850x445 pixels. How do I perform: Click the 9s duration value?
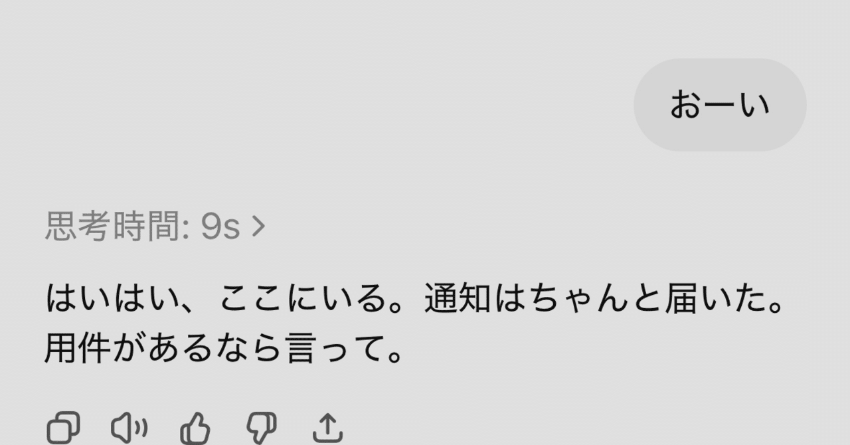click(x=220, y=227)
